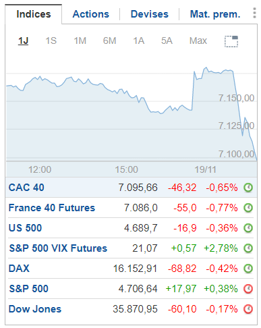Click the red clock icon beside S&P 500
261x328 pixels.
(x=248, y=289)
